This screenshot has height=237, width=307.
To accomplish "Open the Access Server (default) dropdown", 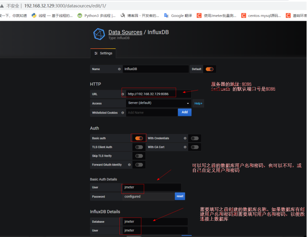I will 158,103.
